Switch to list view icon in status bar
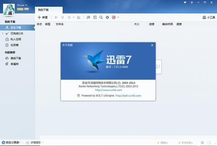This screenshot has height=146, width=217. click(x=202, y=142)
